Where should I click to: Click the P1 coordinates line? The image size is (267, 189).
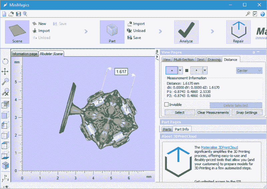pyautogui.click(x=189, y=92)
